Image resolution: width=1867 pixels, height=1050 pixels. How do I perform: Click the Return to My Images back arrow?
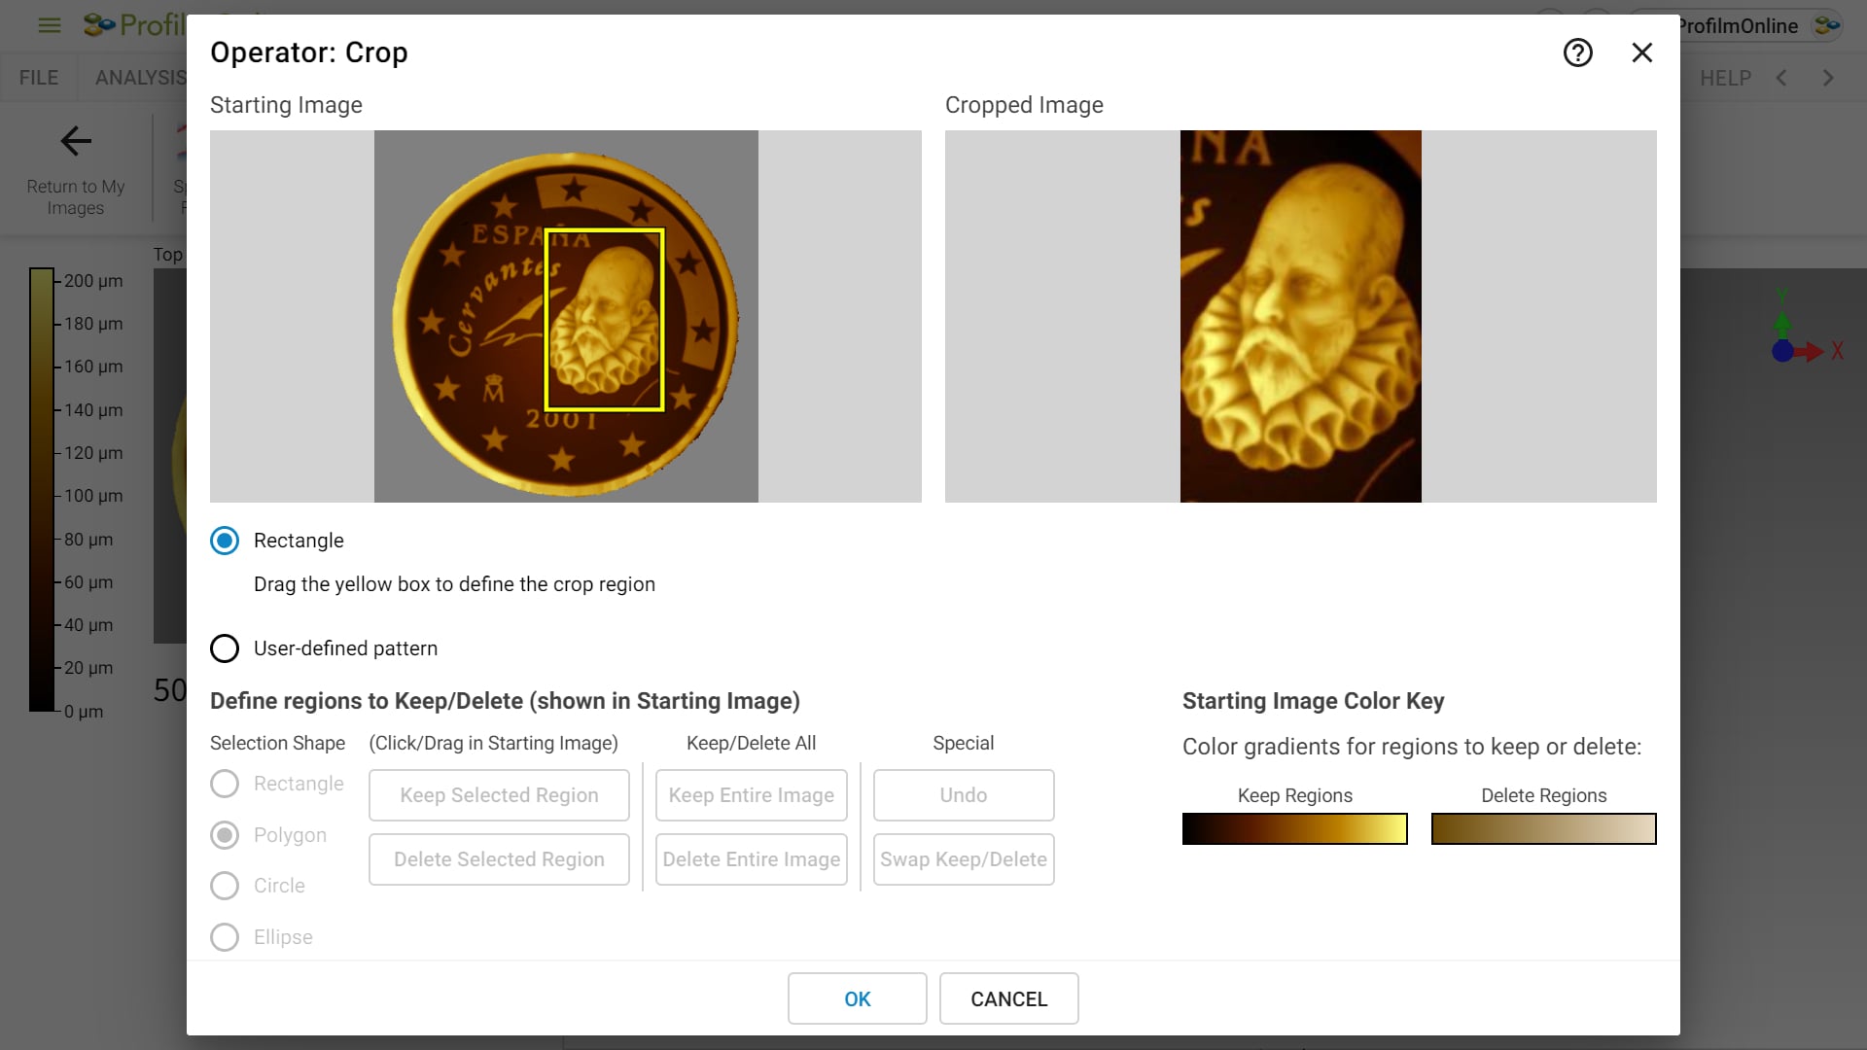coord(76,141)
